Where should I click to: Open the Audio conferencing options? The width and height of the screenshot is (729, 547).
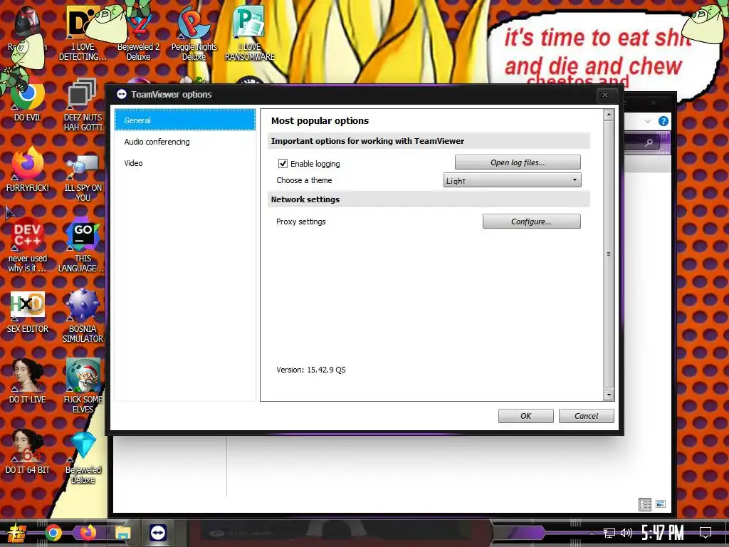[185, 142]
